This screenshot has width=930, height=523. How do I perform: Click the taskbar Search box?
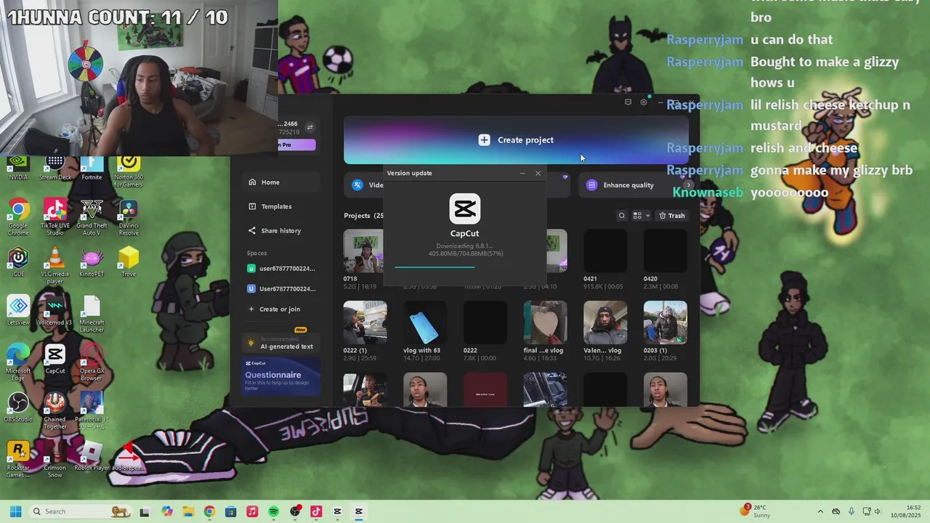point(81,511)
